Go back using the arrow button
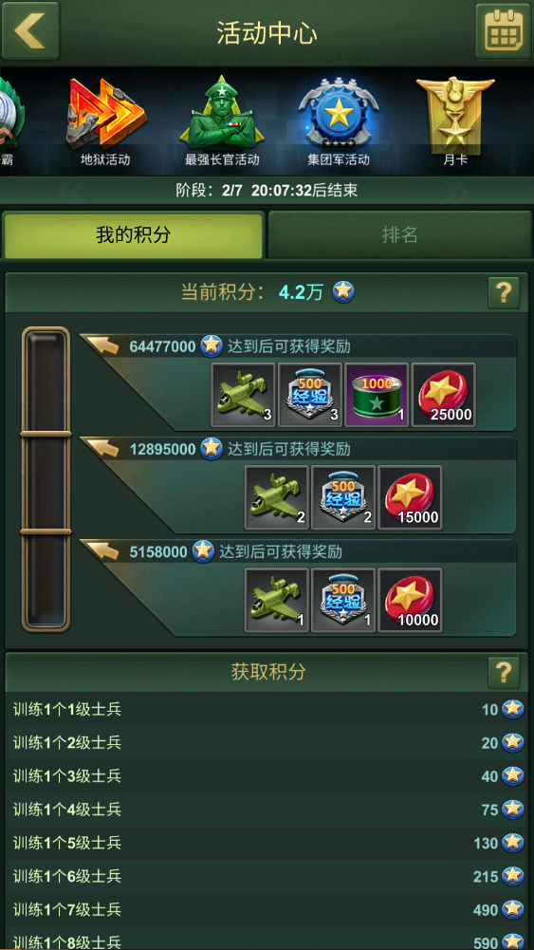Viewport: 534px width, 950px height. [29, 30]
